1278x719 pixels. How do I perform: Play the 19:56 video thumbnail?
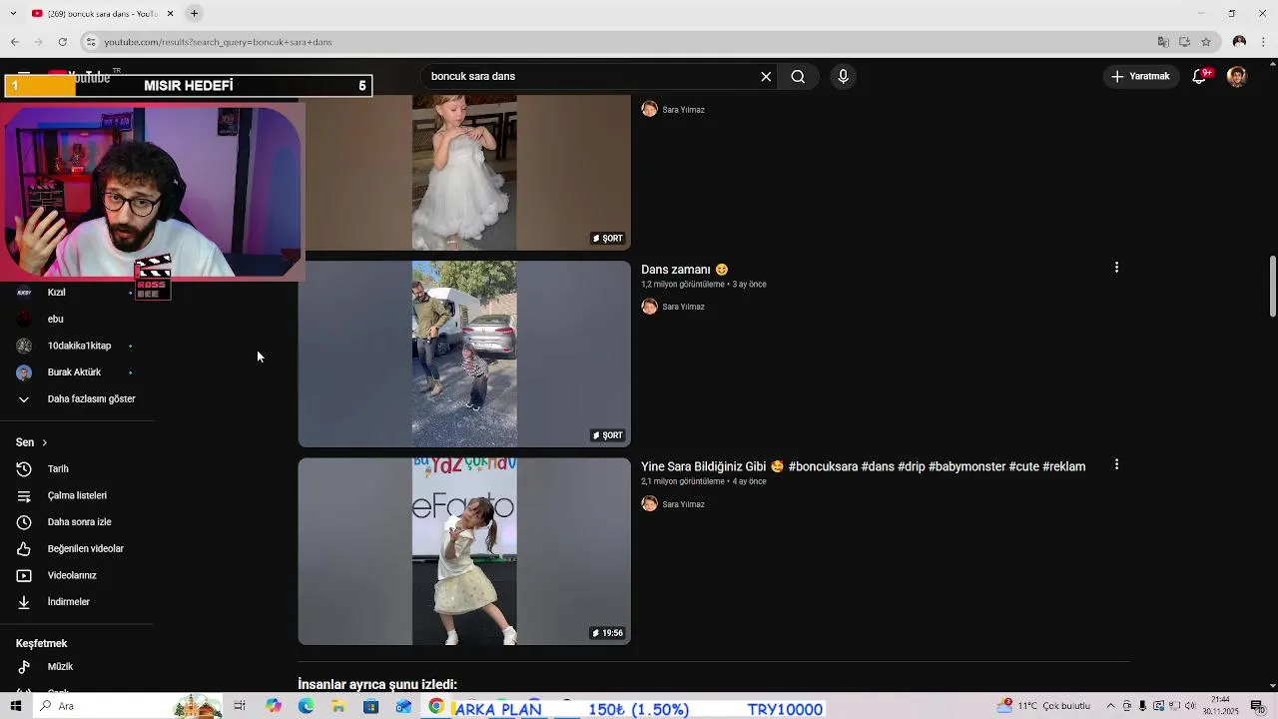coord(464,551)
